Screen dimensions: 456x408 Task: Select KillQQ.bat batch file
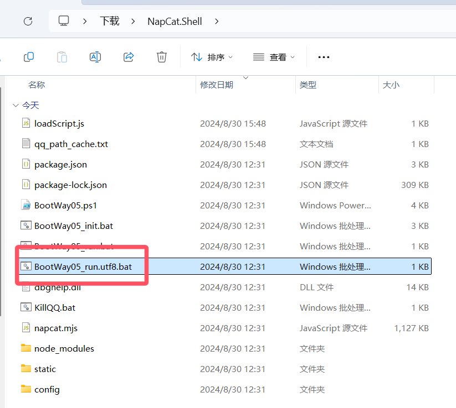(x=55, y=307)
